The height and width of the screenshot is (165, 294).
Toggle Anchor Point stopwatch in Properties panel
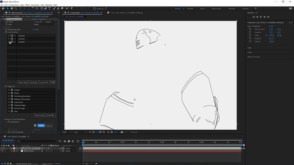[x=250, y=29]
